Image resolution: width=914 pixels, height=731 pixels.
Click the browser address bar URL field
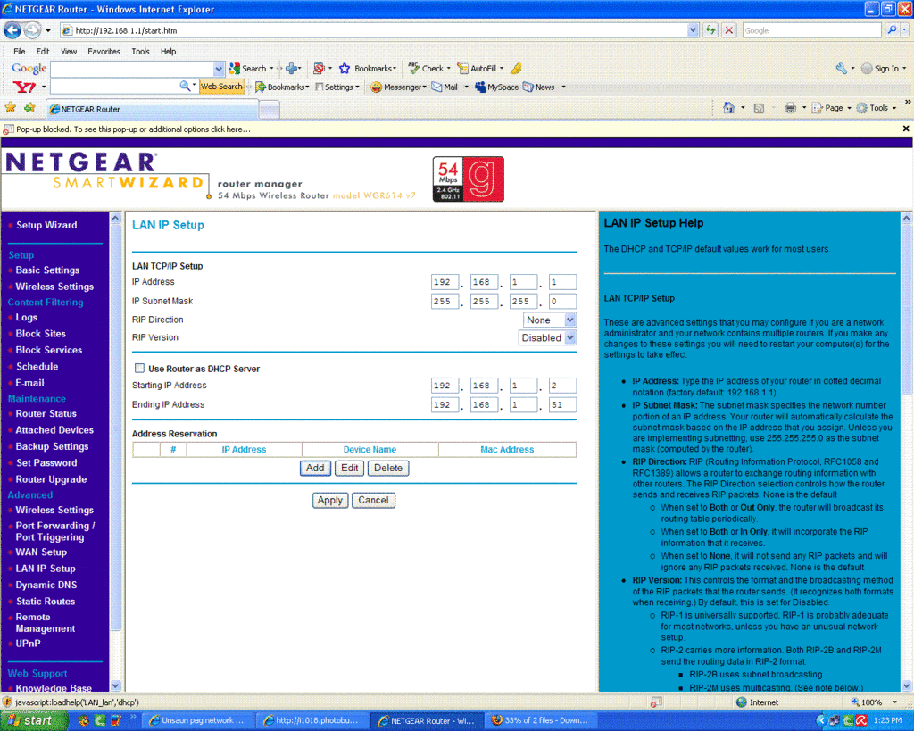pos(373,30)
